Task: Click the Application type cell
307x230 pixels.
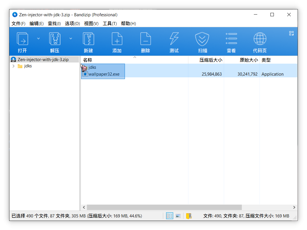Action: [272, 74]
